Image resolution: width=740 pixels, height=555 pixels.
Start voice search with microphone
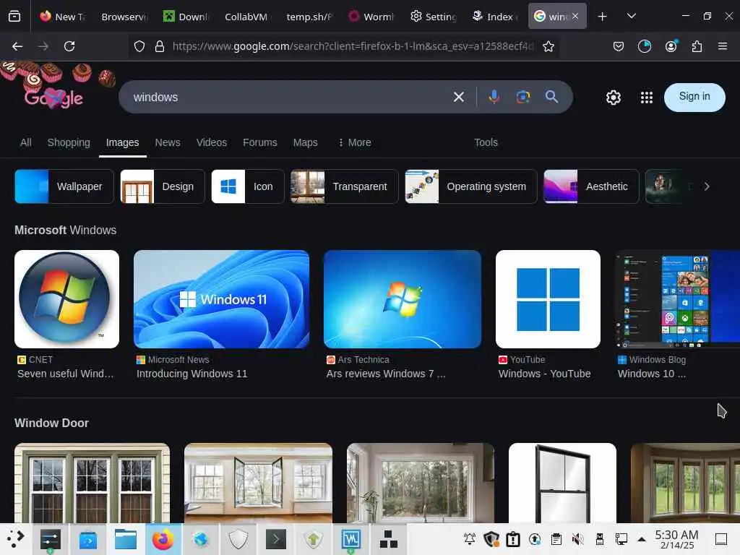pos(494,97)
